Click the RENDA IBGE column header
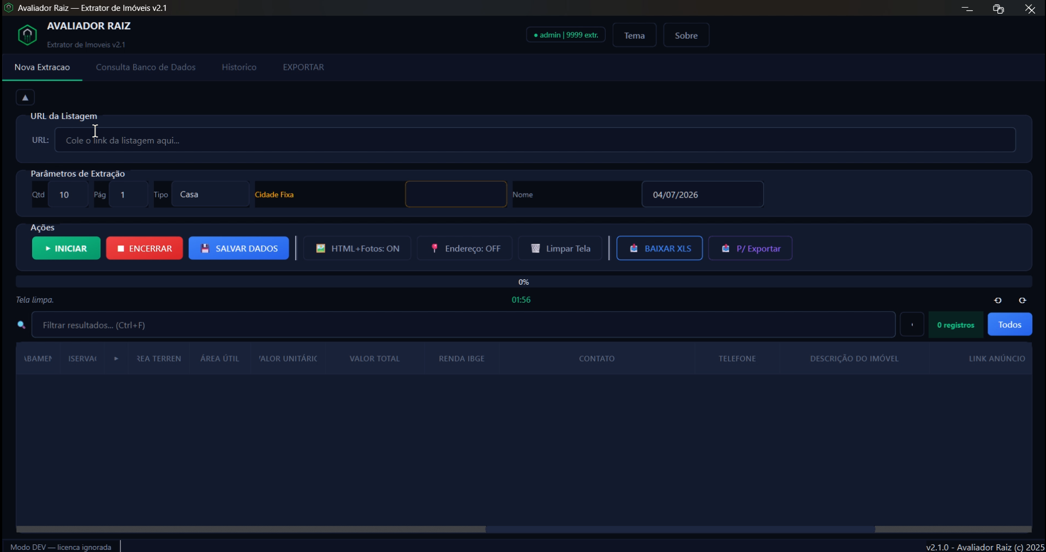 pyautogui.click(x=462, y=358)
